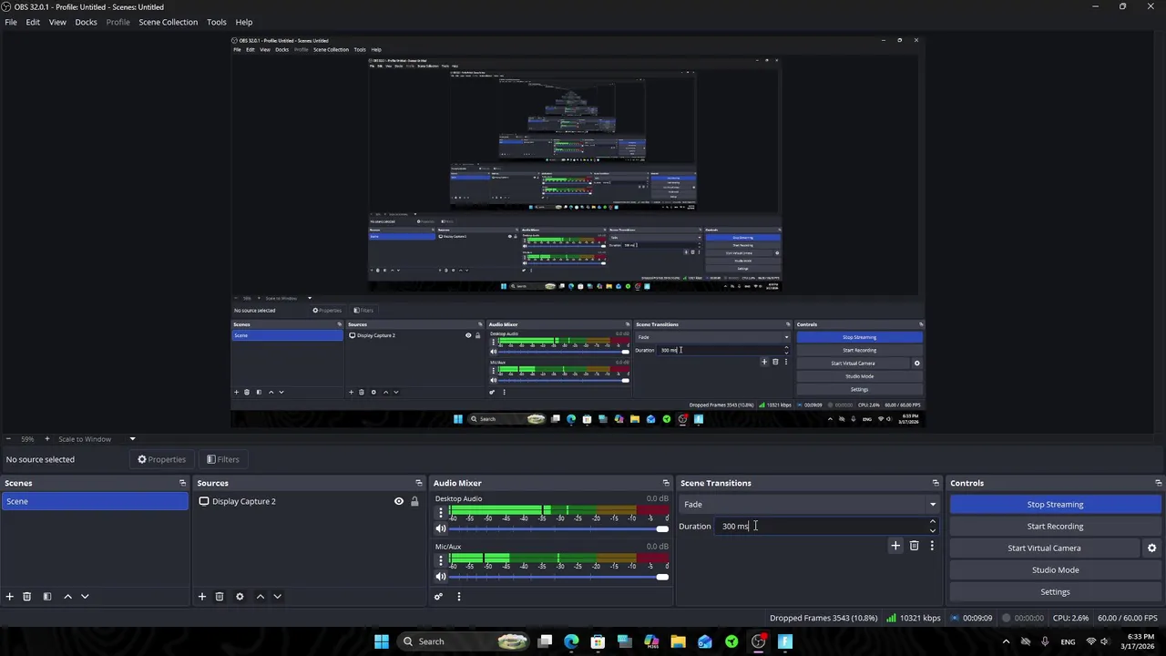Adjust Mic/Aux volume slider
The image size is (1166, 656).
pos(558,577)
